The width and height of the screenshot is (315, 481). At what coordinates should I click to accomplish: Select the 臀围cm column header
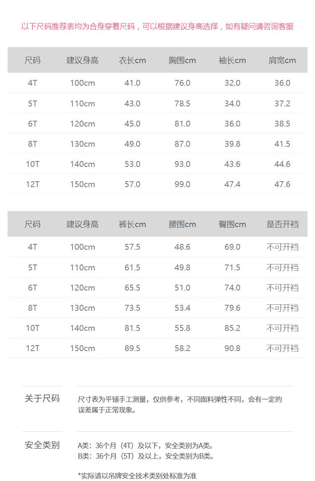(x=232, y=224)
